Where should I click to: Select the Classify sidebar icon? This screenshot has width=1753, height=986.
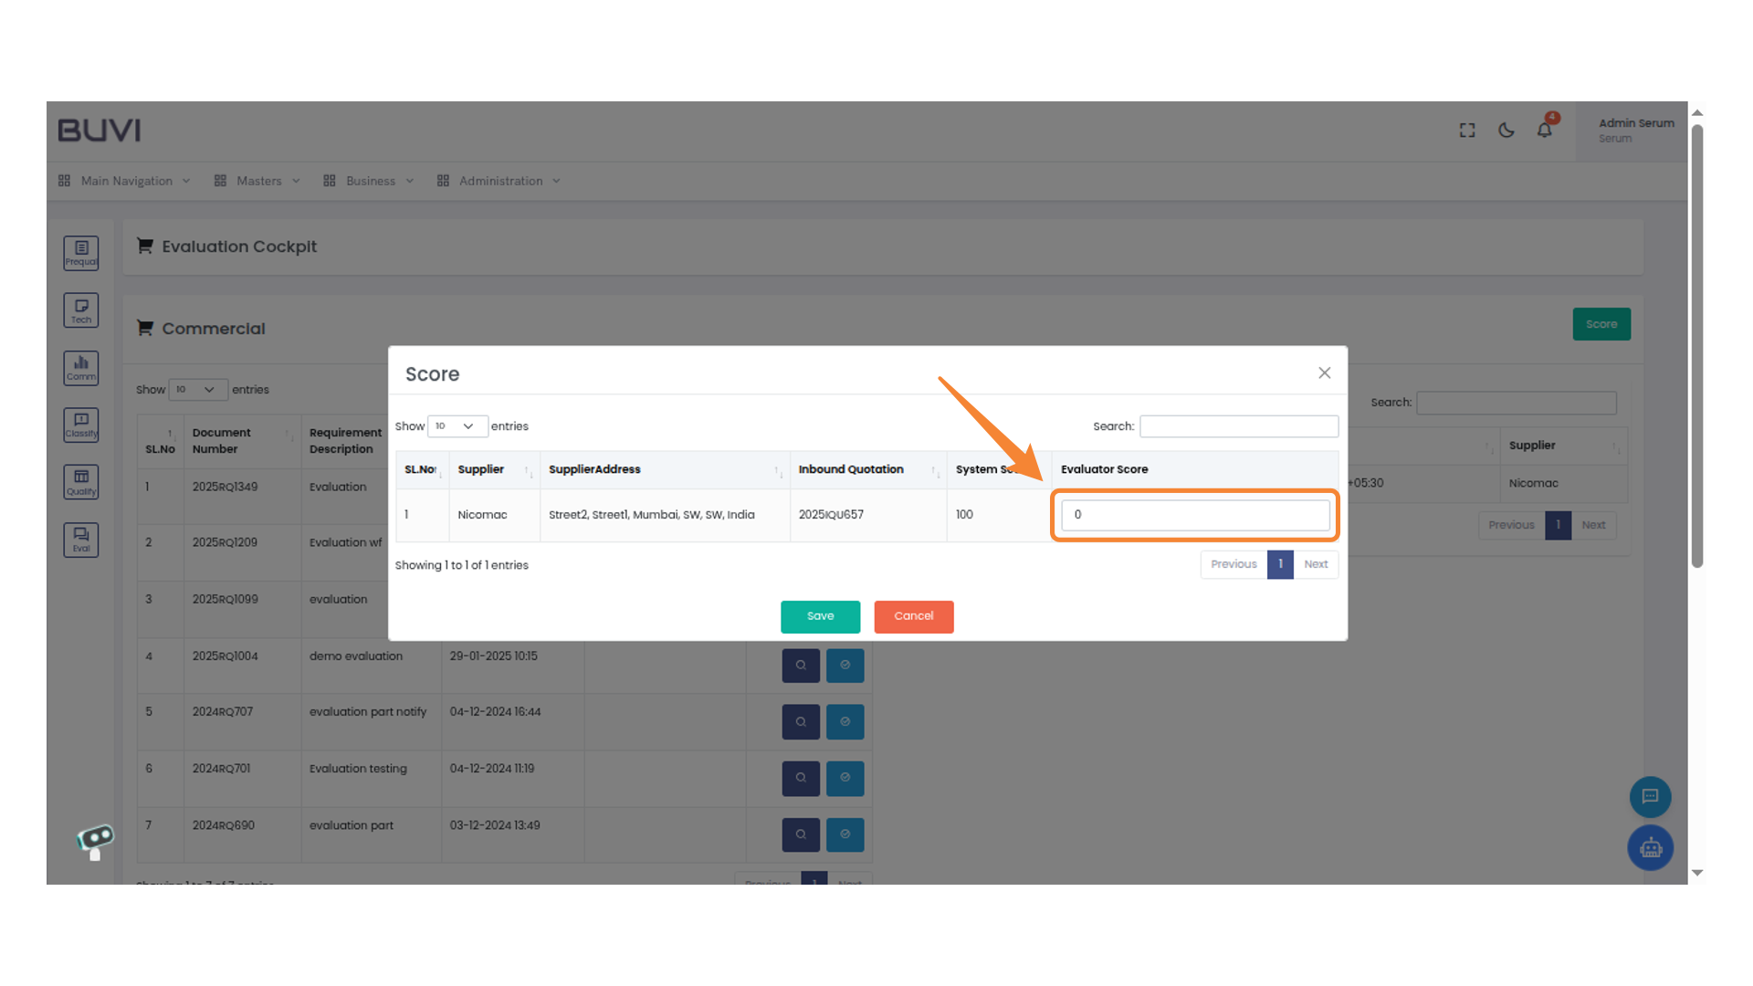click(x=80, y=425)
